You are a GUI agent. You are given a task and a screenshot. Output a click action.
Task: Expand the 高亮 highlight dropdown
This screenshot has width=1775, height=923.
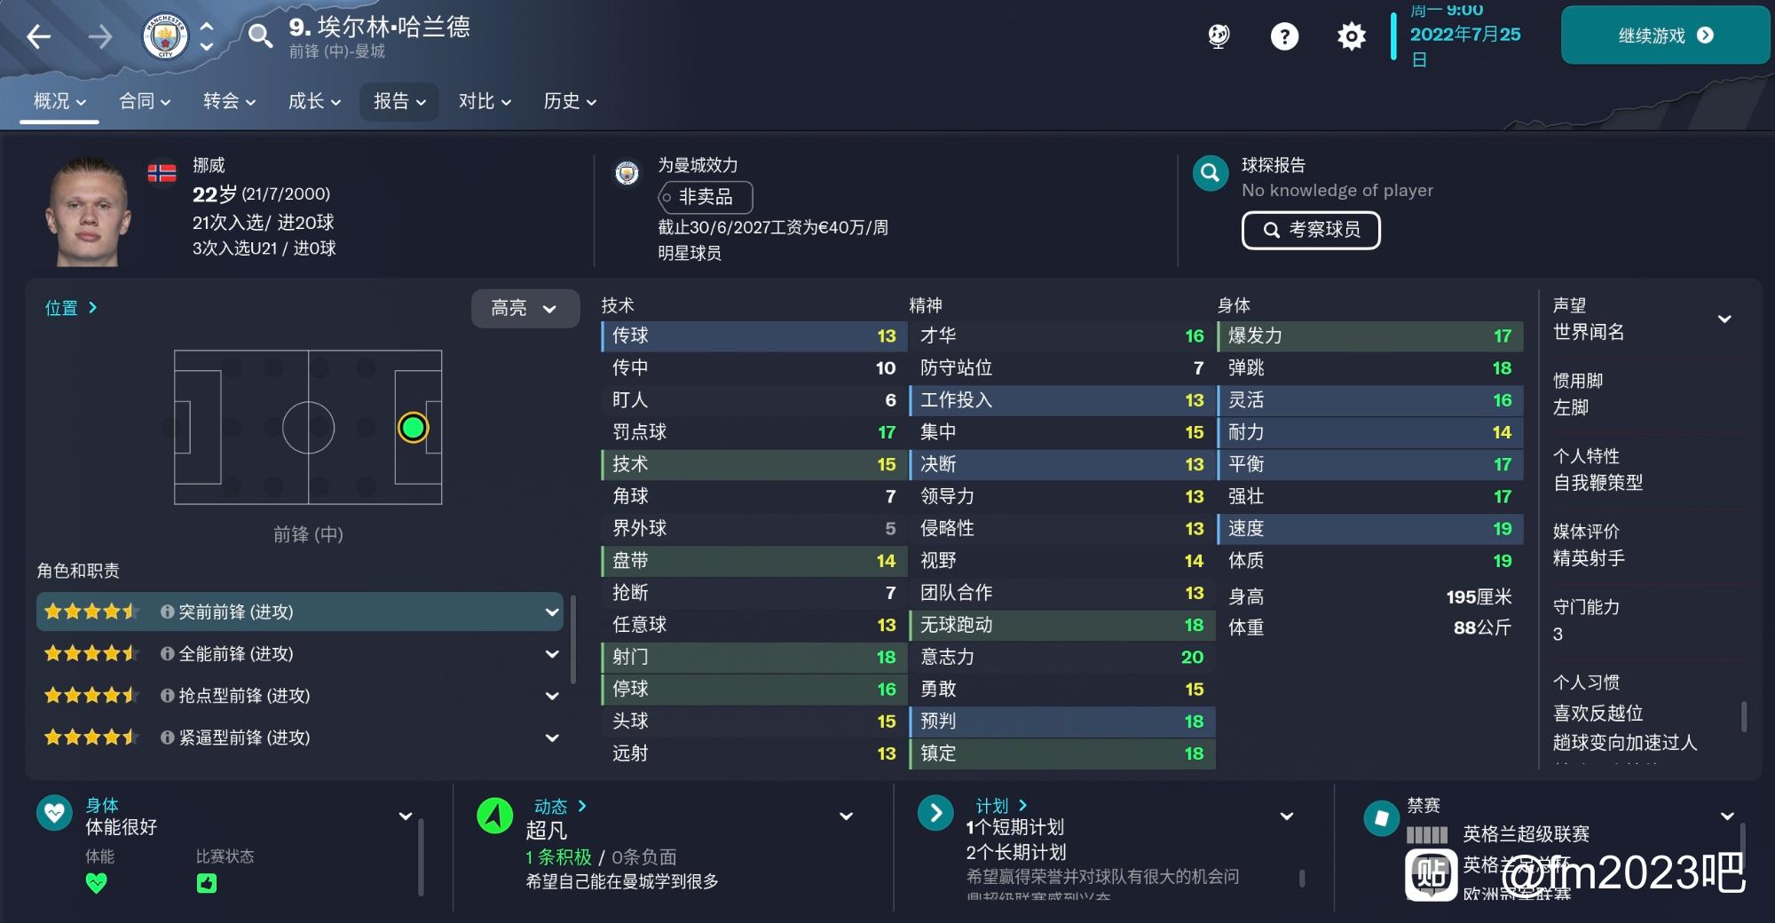525,308
